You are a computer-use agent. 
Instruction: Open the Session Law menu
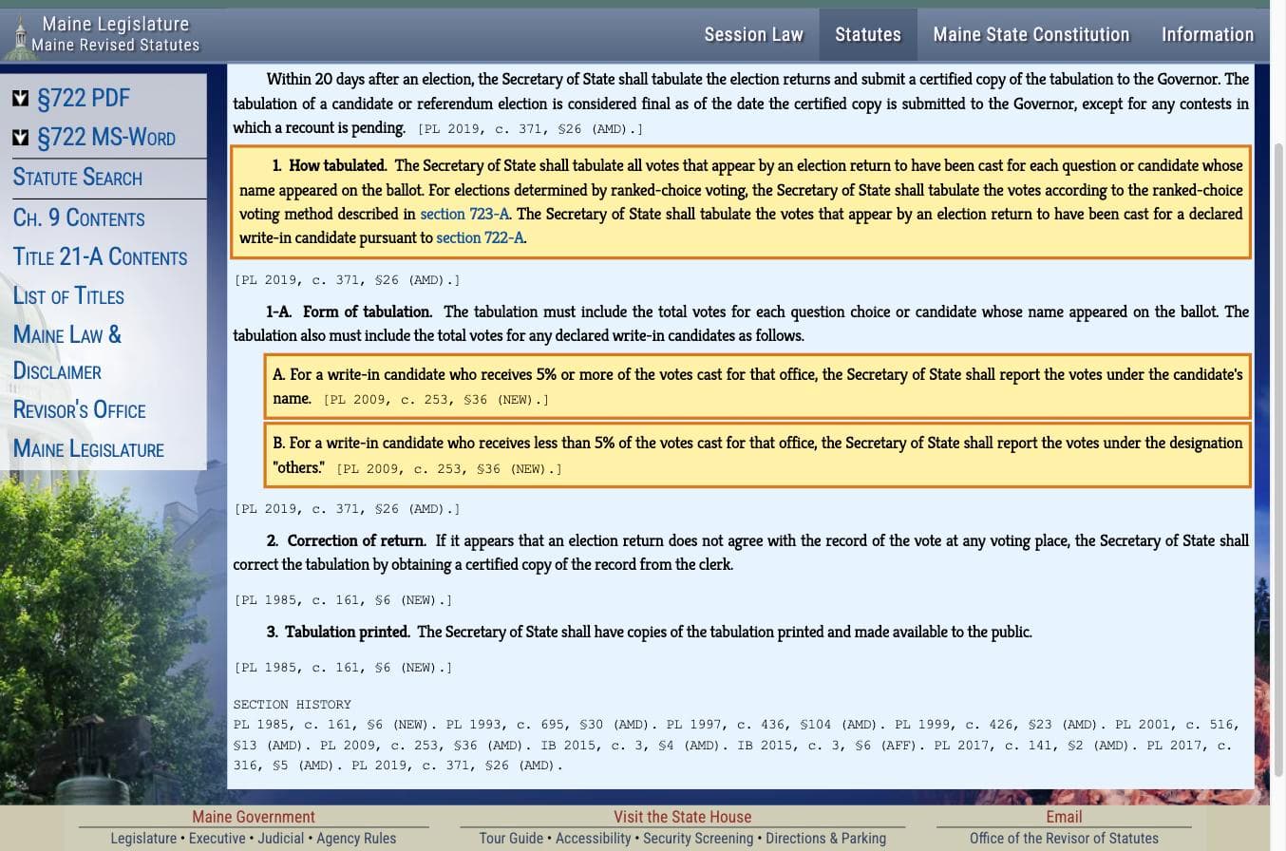(x=753, y=35)
